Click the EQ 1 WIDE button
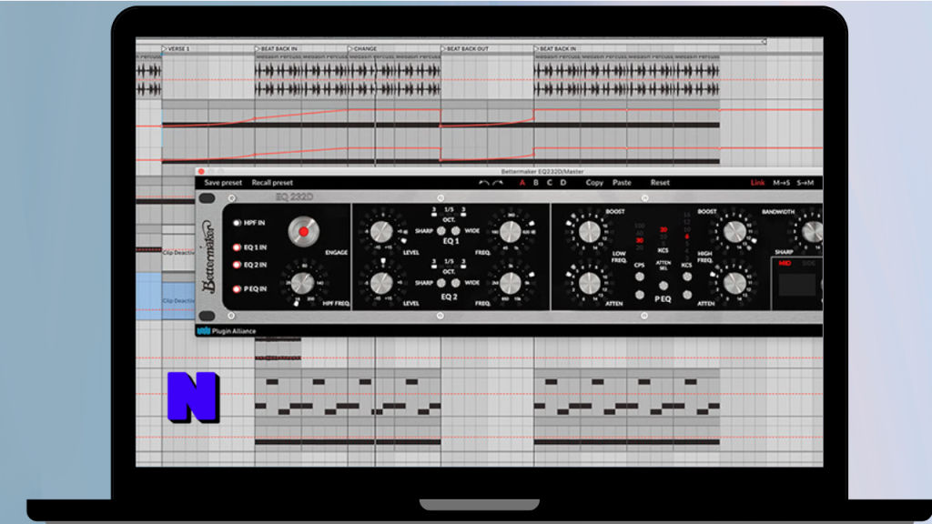Screen dimensions: 932x524 click(455, 231)
